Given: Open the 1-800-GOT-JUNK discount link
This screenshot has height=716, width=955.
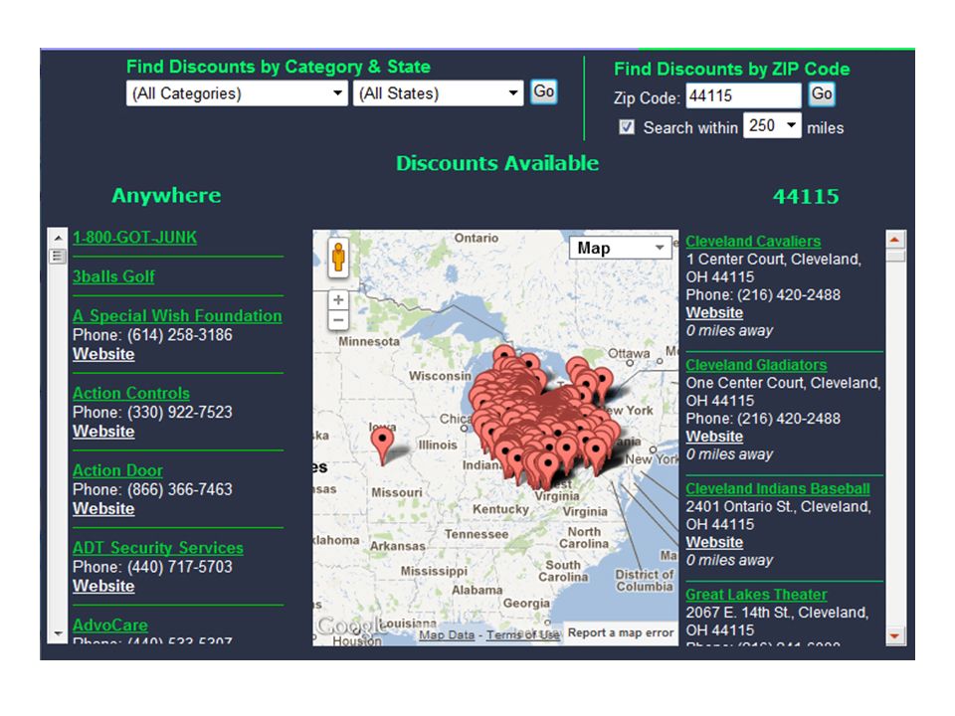Looking at the screenshot, I should (134, 238).
